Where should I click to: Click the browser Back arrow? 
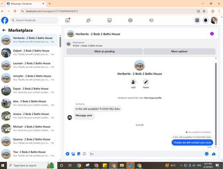(2, 11)
